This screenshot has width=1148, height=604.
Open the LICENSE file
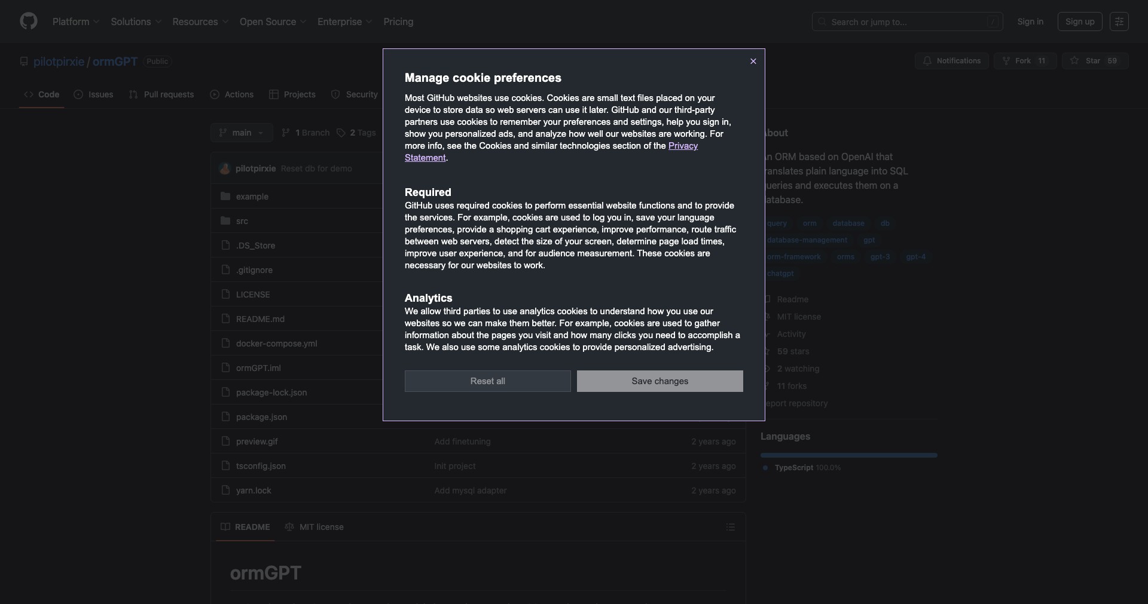pos(253,295)
